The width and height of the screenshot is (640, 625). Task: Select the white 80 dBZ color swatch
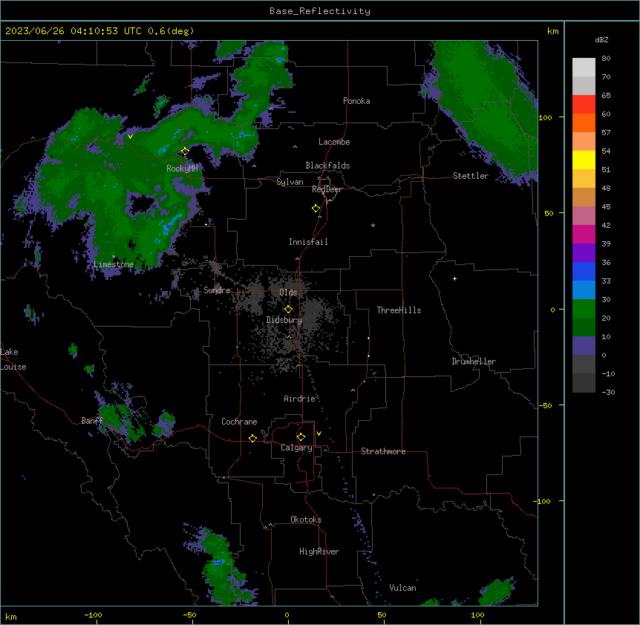click(x=584, y=68)
